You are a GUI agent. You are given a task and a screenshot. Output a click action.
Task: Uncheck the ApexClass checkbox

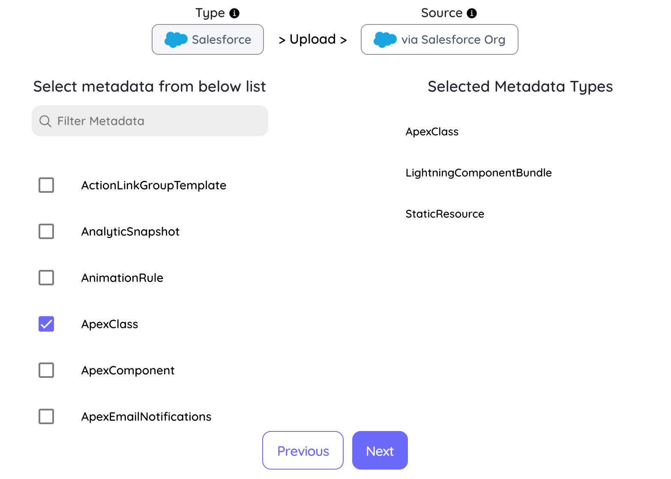[x=46, y=324]
